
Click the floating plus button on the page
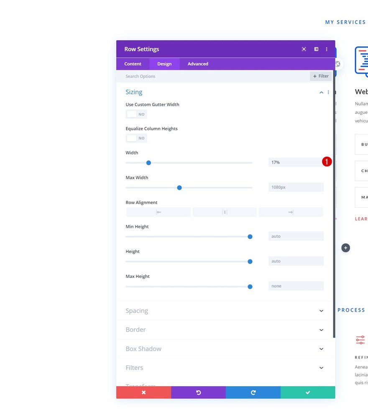[345, 248]
